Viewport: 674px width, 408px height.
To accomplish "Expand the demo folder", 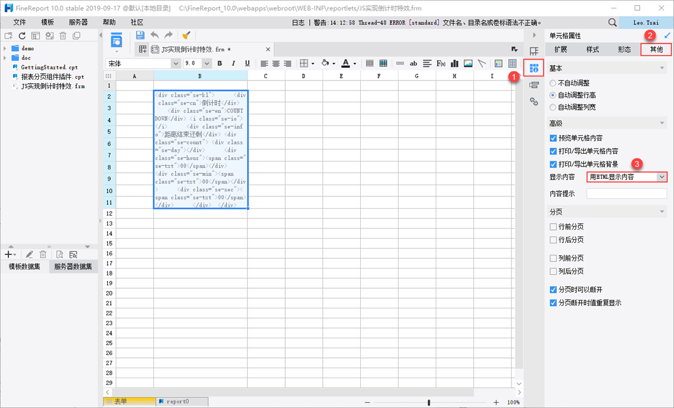I will 5,48.
